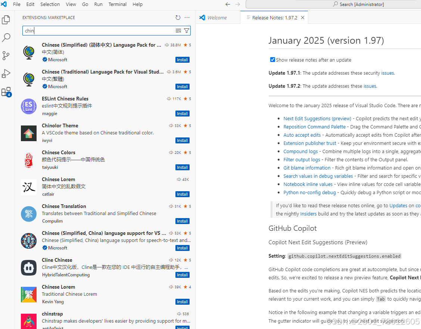Install Chinese (Traditional) Language Pack
Viewport: 421px width, 329px height.
coord(182,87)
